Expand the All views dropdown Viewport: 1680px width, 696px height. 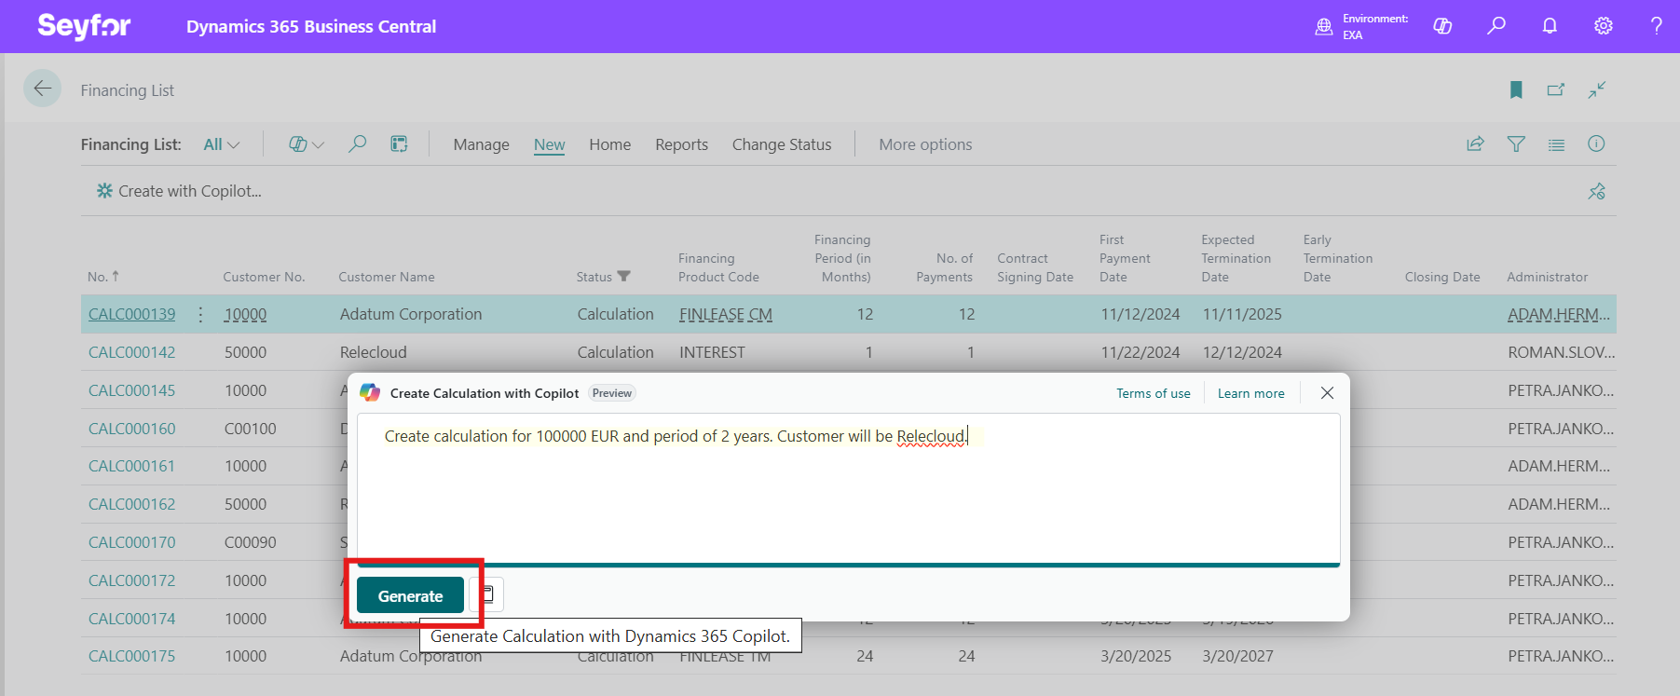click(222, 144)
